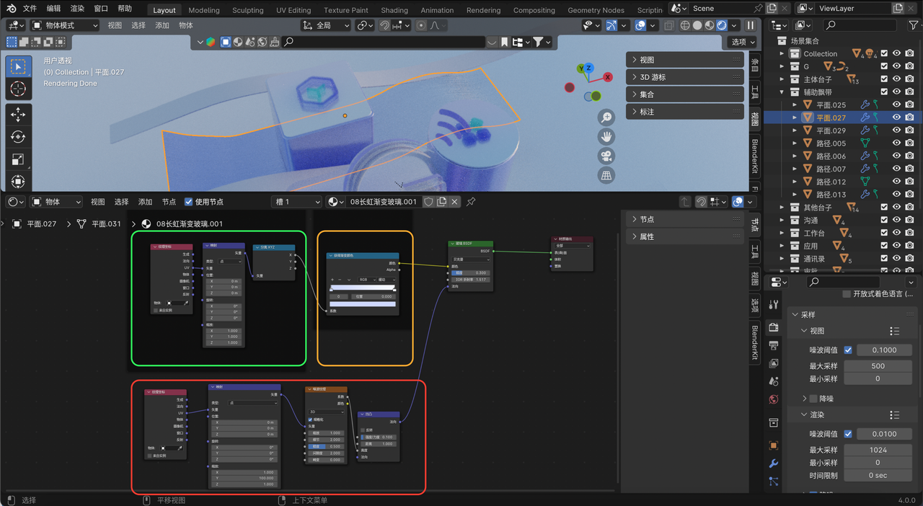Screen dimensions: 923x506
Task: Click the Blender logo menu
Action: point(12,9)
